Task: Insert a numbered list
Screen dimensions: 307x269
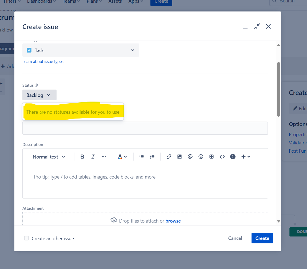Action: 152,157
